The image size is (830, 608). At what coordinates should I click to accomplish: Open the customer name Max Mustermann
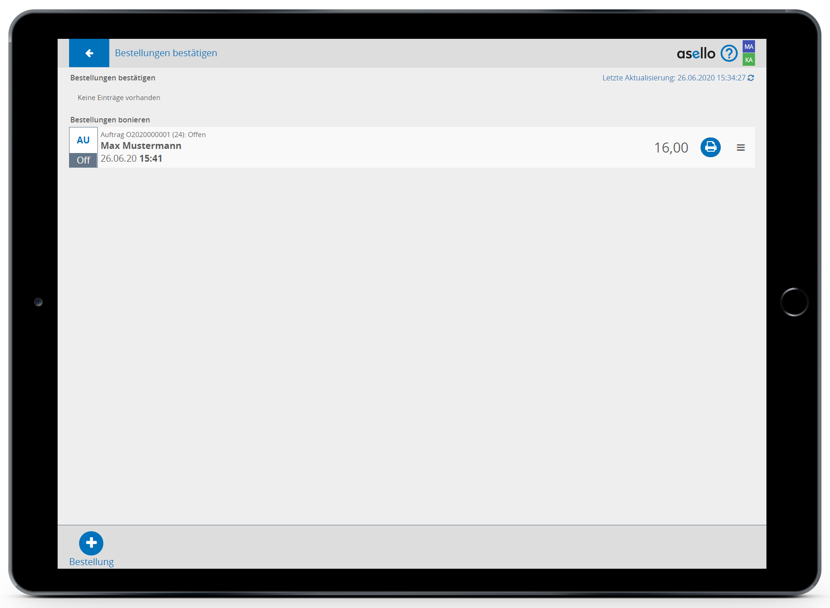pos(141,146)
